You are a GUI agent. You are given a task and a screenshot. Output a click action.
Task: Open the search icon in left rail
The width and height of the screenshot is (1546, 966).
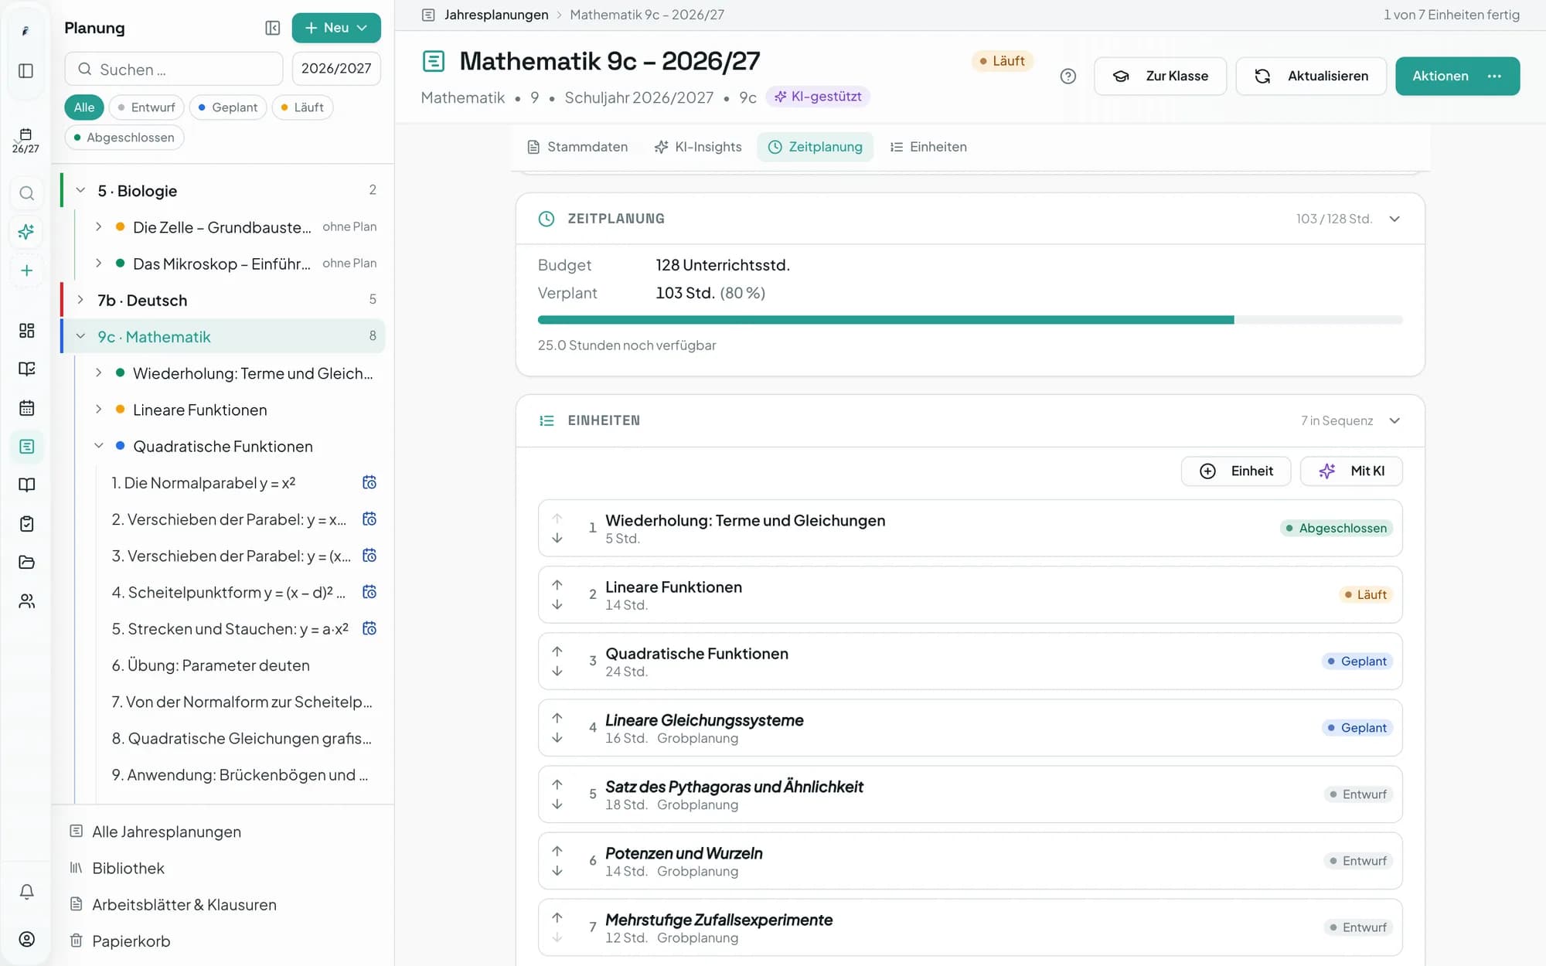click(26, 193)
